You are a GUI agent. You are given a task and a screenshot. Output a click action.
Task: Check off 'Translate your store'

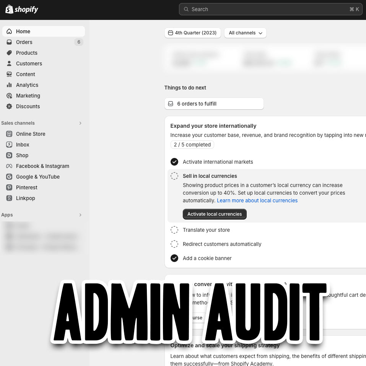[174, 230]
